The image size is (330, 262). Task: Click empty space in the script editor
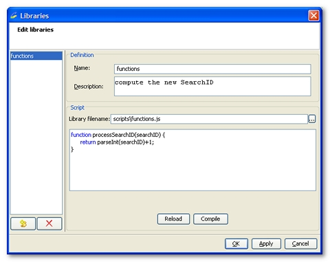(x=192, y=172)
